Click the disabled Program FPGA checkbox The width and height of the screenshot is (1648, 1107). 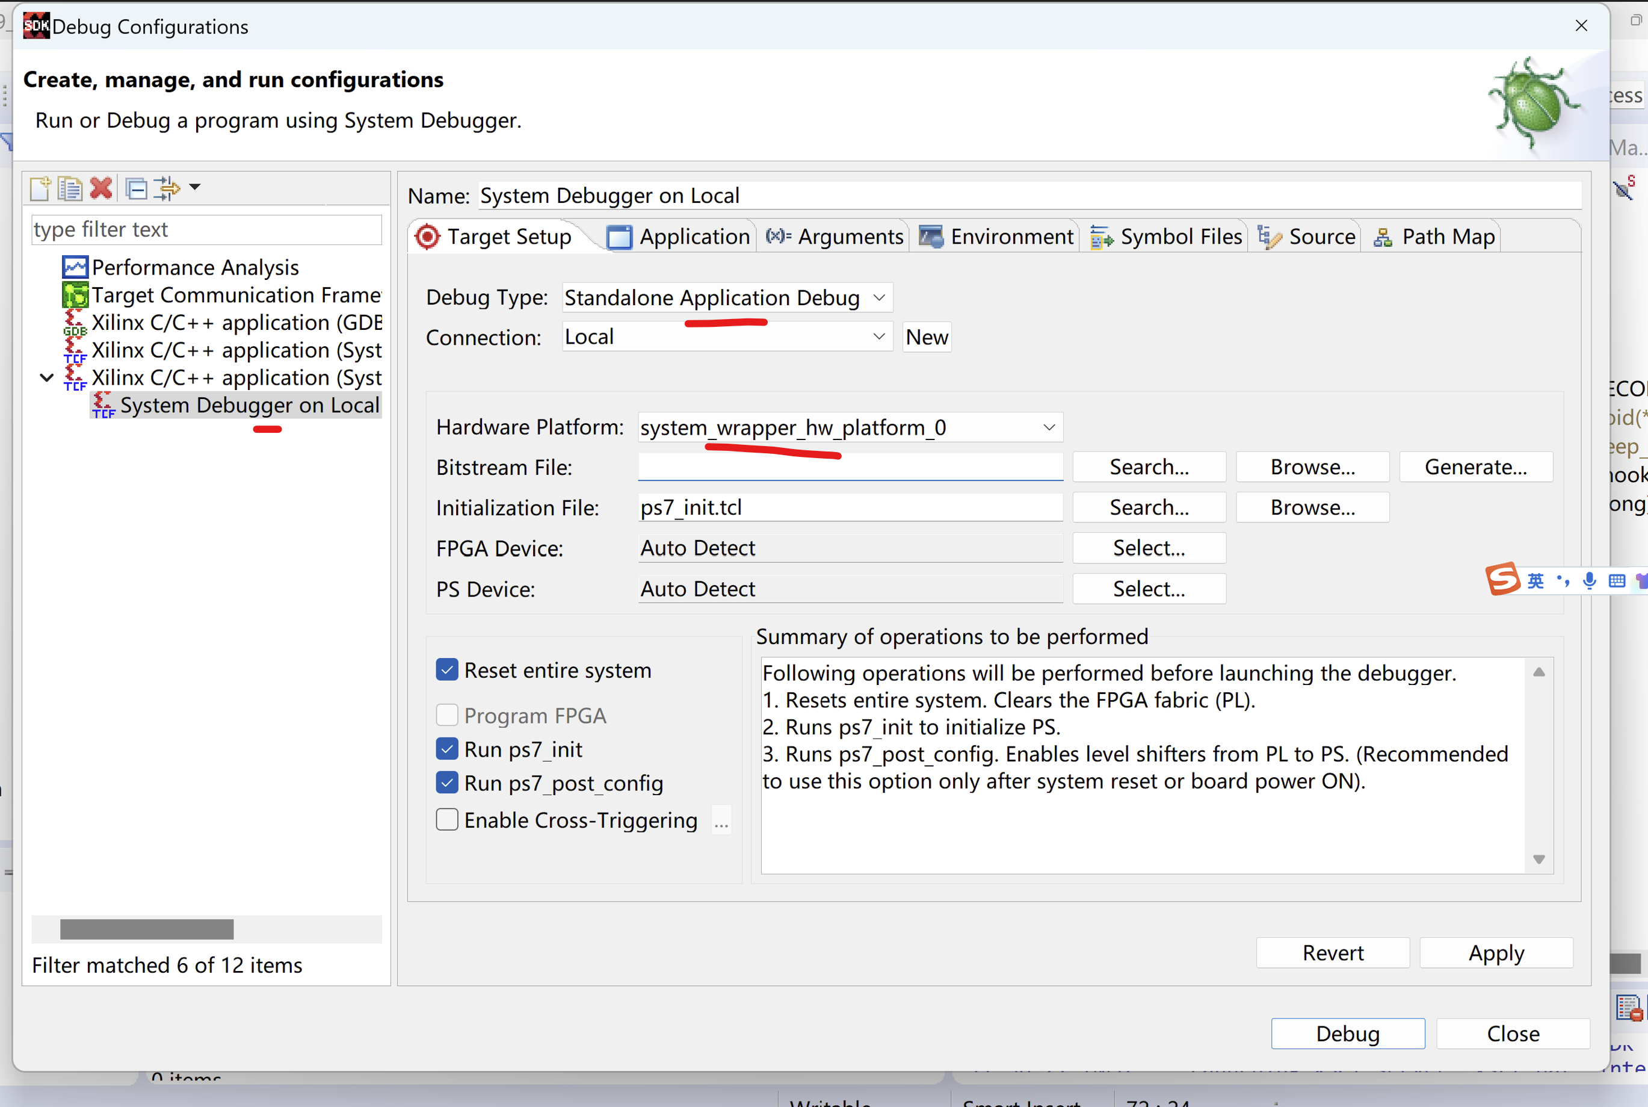click(447, 715)
